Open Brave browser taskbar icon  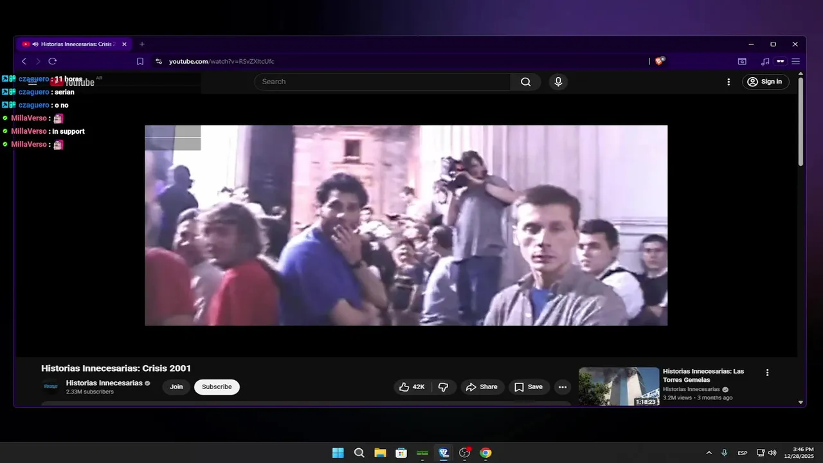(444, 453)
